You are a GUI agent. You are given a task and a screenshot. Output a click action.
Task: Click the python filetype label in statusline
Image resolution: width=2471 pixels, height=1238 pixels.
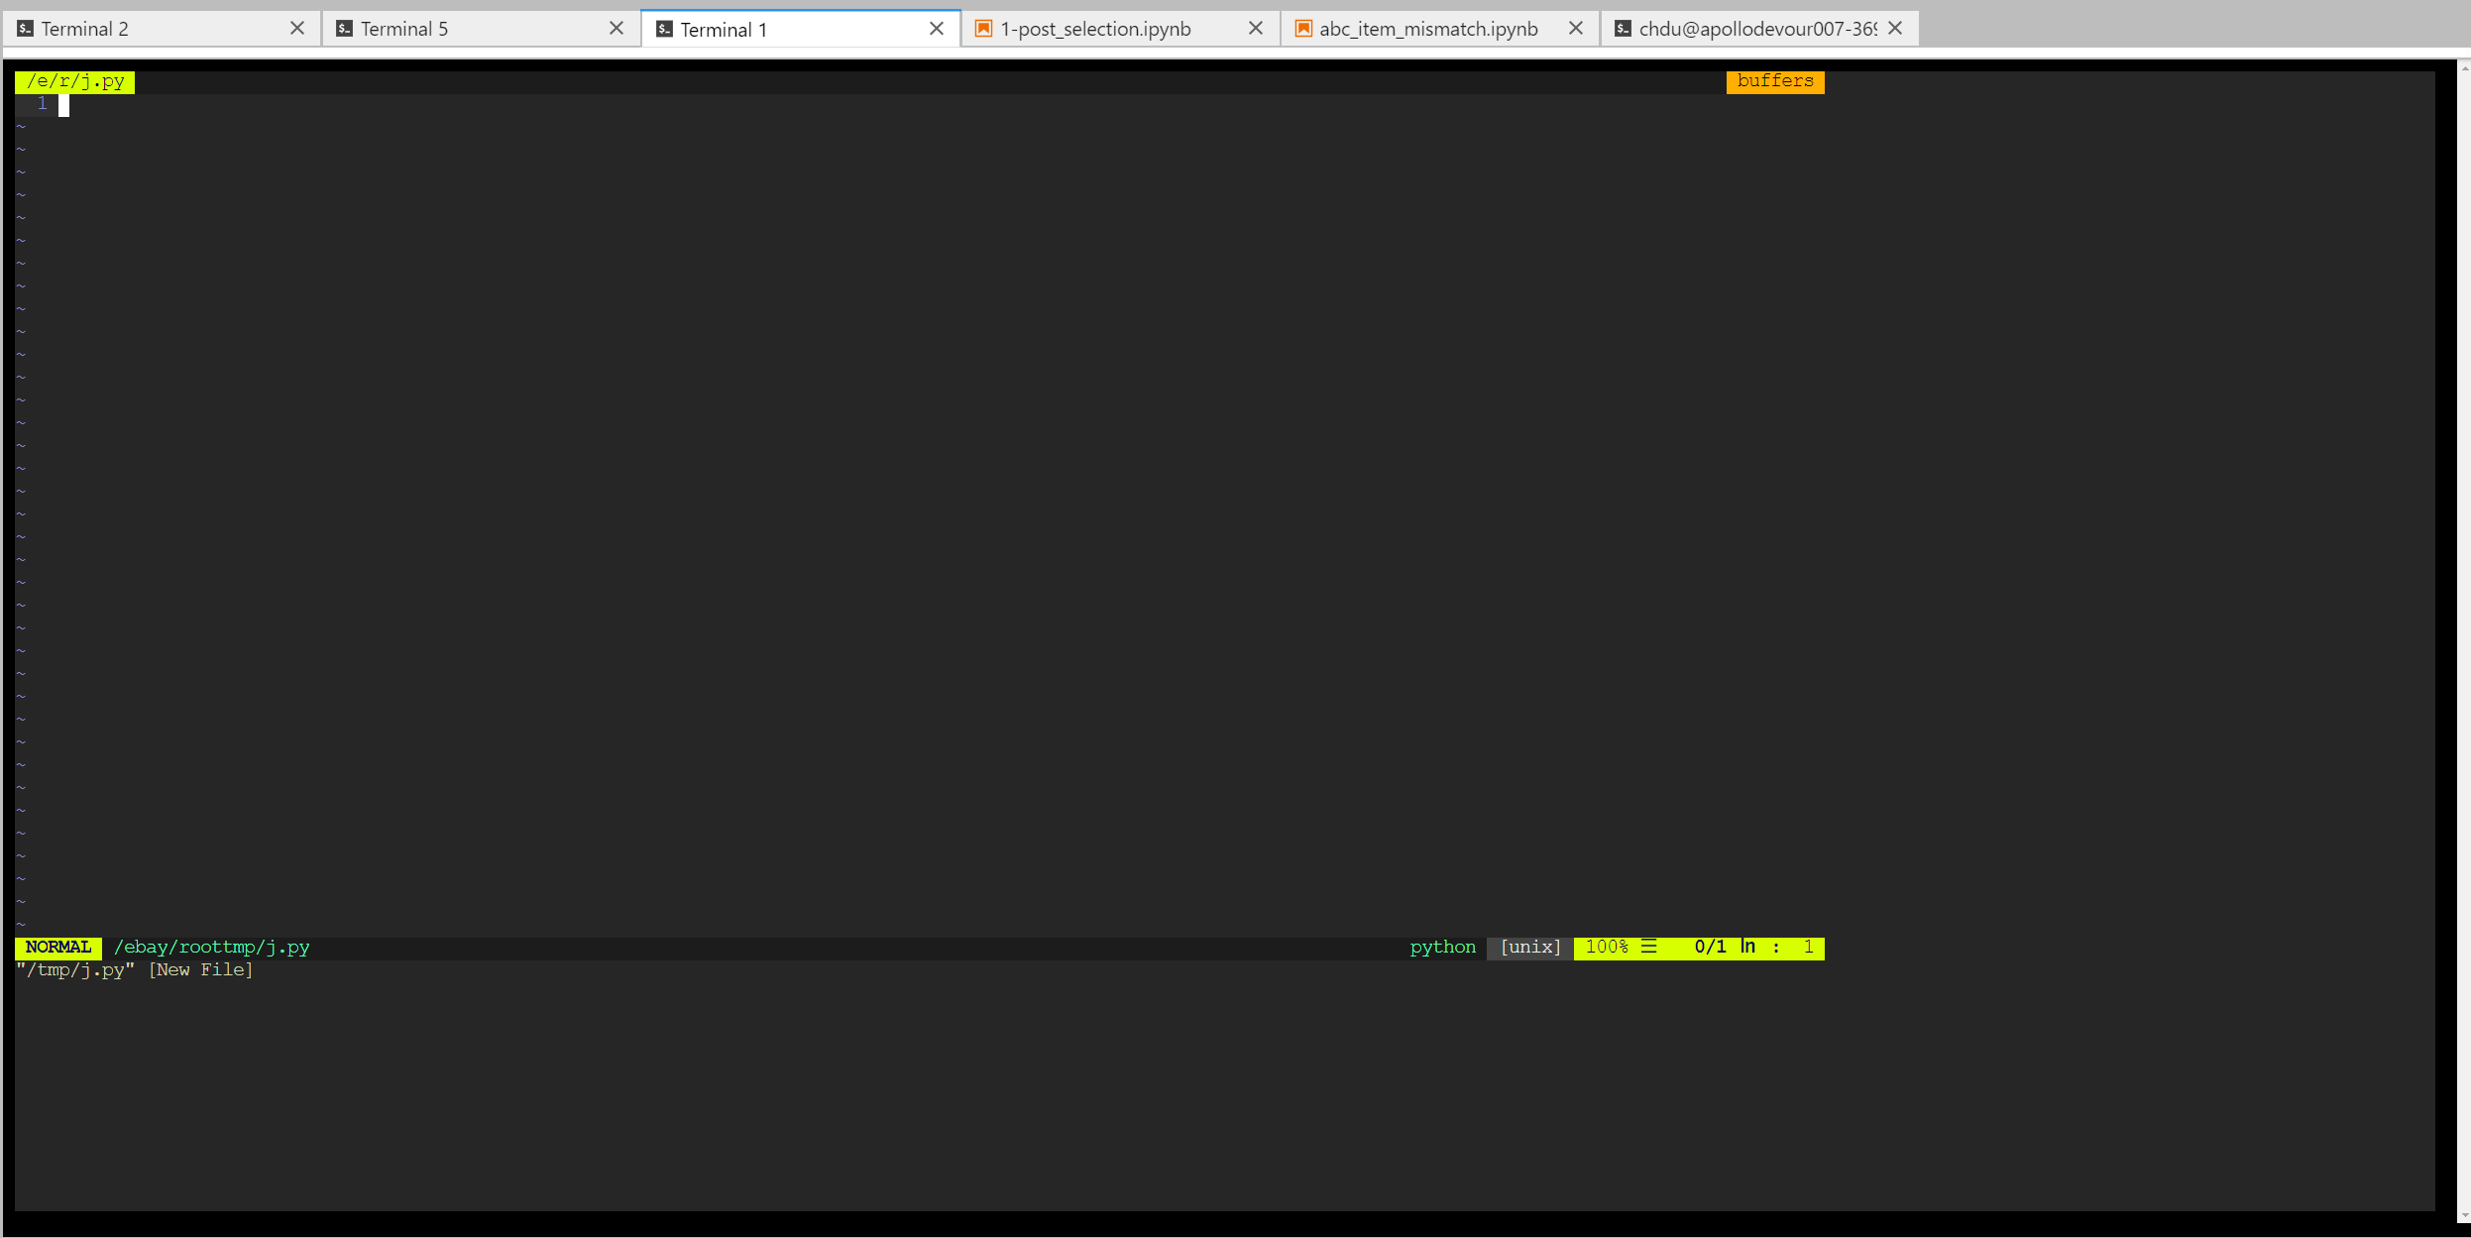pyautogui.click(x=1443, y=947)
